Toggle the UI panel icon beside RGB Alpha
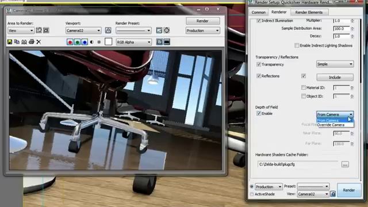Screen dimensions: 368x207 (x=167, y=42)
